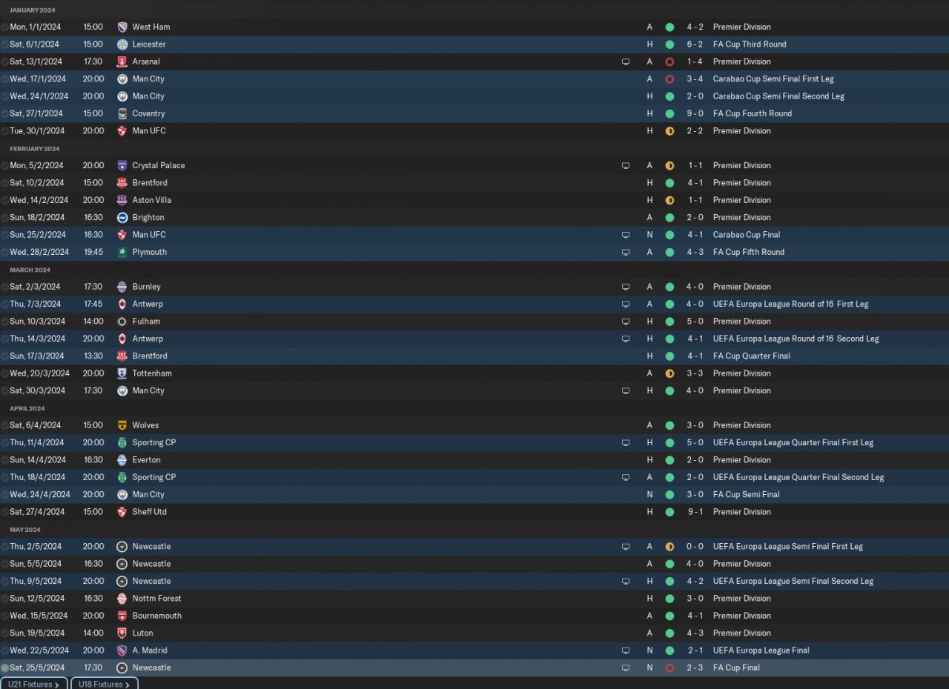The height and width of the screenshot is (689, 949).
Task: Select the Brighton club badge
Action: [122, 217]
